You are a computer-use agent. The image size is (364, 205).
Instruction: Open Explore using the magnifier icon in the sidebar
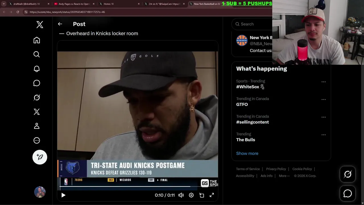(37, 54)
